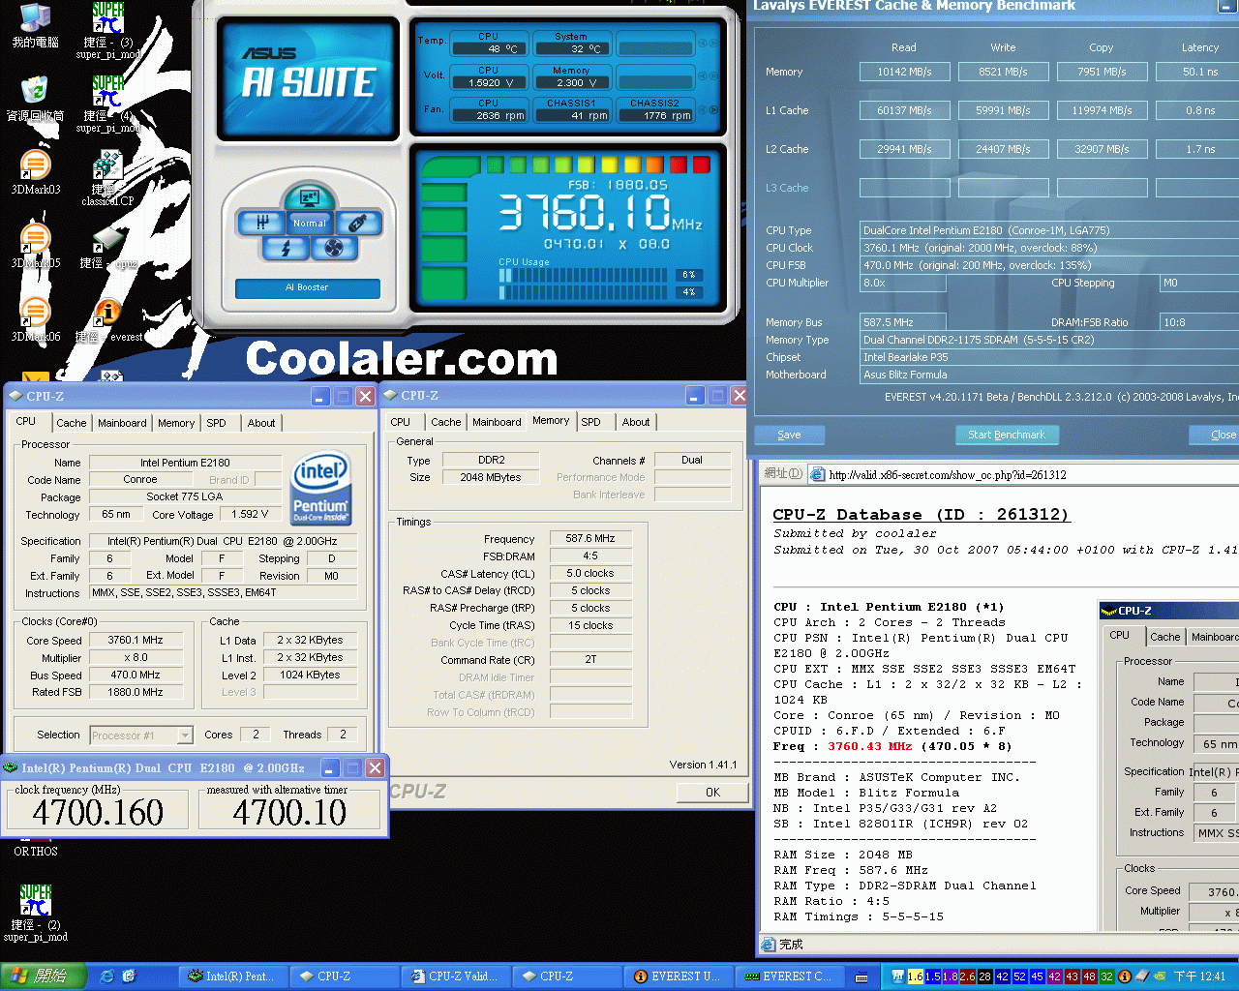Click the page icon beside the URL
The height and width of the screenshot is (991, 1239).
coord(817,474)
